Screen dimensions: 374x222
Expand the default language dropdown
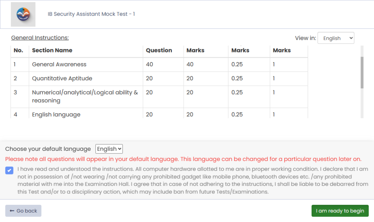click(109, 149)
